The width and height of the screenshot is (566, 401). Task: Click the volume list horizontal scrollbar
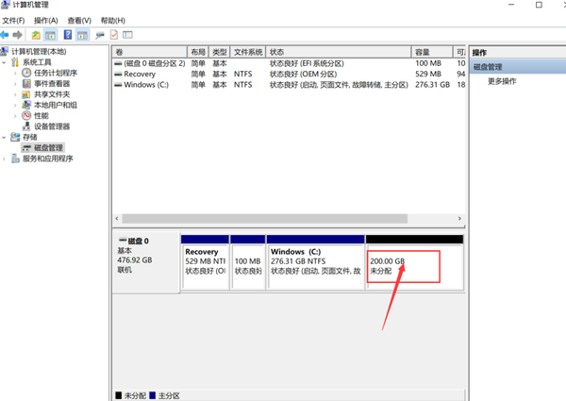[x=283, y=218]
